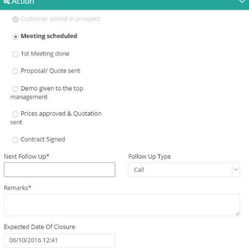Viewport: 249px width, 249px height.
Task: Open the Follow Up Type dropdown
Action: click(x=184, y=170)
